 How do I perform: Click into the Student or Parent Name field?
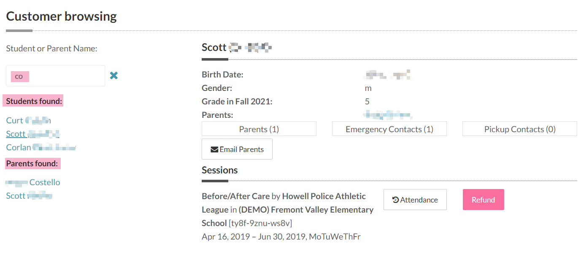[55, 76]
